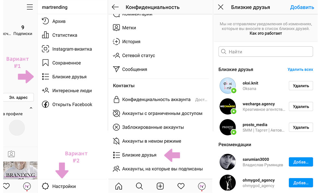
Task: Open the Архив menu item
Action: [x=54, y=21]
